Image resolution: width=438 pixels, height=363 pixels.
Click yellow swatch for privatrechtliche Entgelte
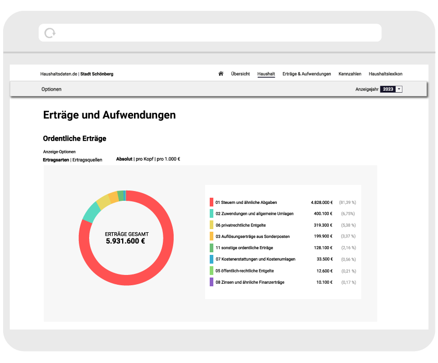[x=211, y=225]
